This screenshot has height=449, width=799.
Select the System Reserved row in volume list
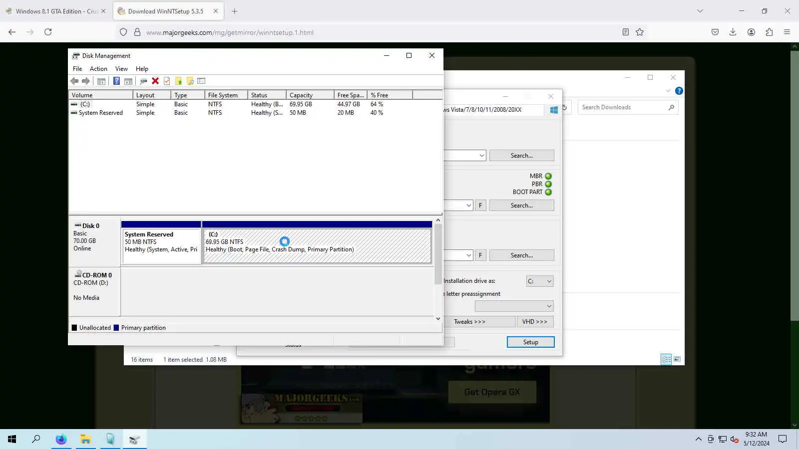[x=255, y=113]
